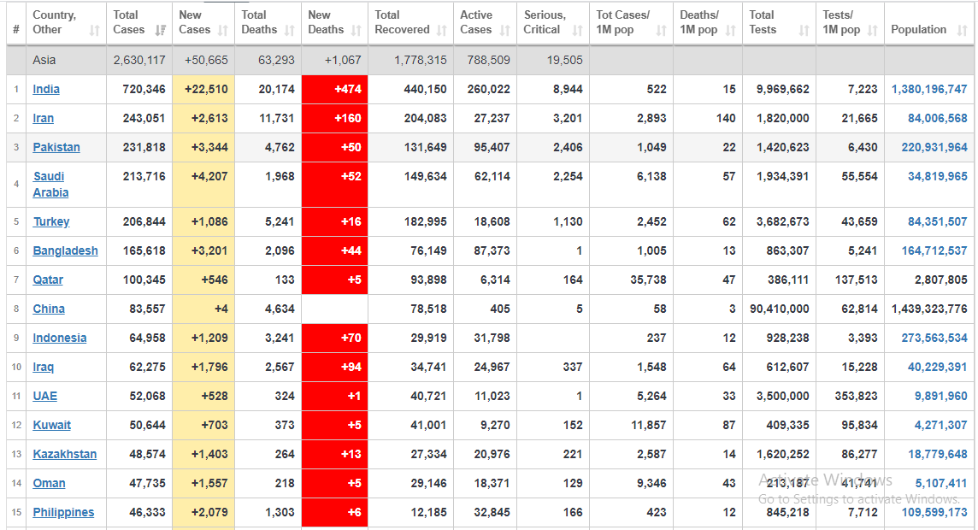Select China's total tests value 90,410,000
Image resolution: width=978 pixels, height=530 pixels.
779,309
